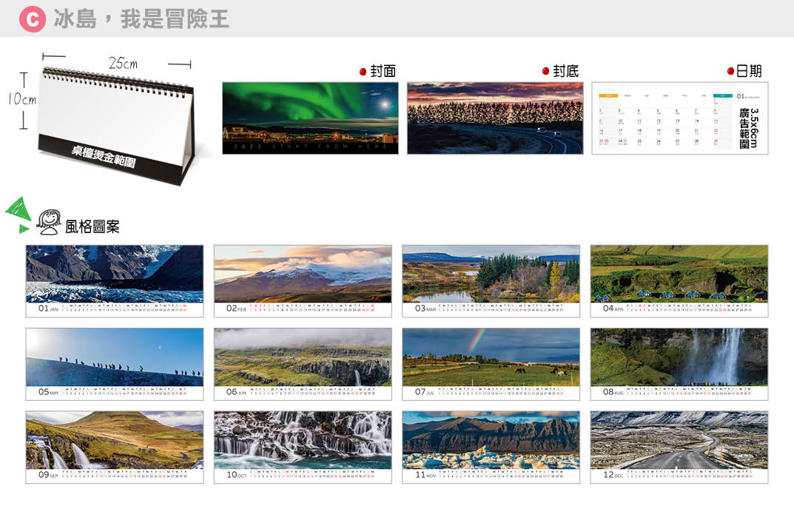The image size is (794, 506).
Task: Click the 風格圖案 section heading
Action: point(92,226)
